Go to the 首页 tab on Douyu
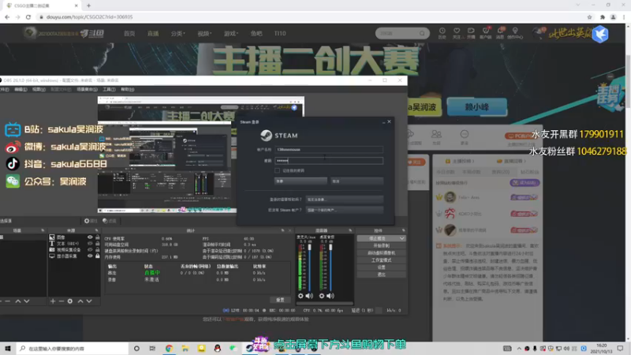The width and height of the screenshot is (631, 355). click(129, 33)
